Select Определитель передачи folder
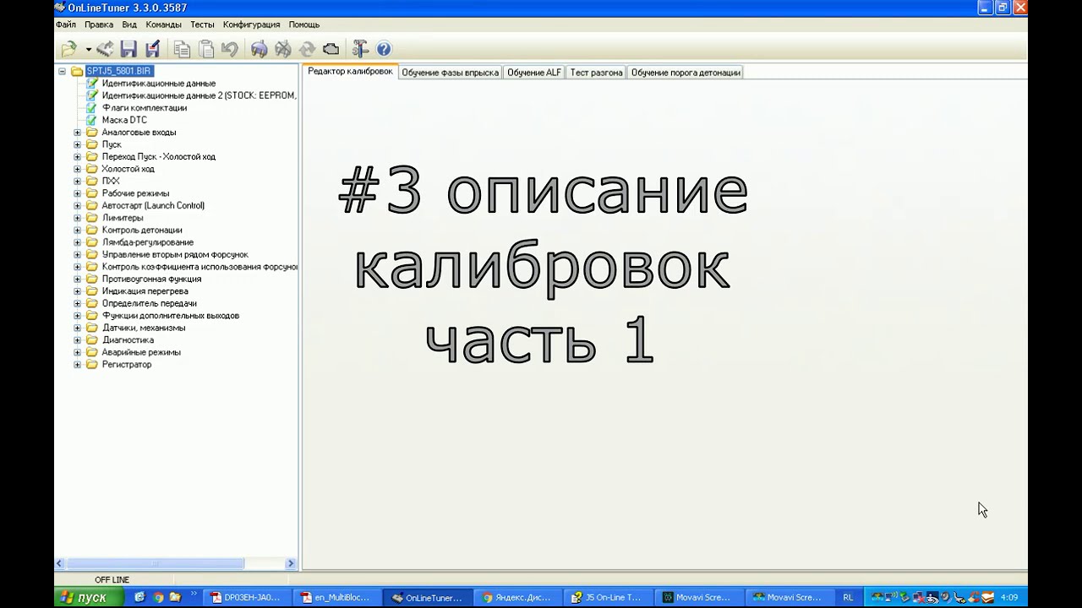Image resolution: width=1082 pixels, height=608 pixels. 149,303
